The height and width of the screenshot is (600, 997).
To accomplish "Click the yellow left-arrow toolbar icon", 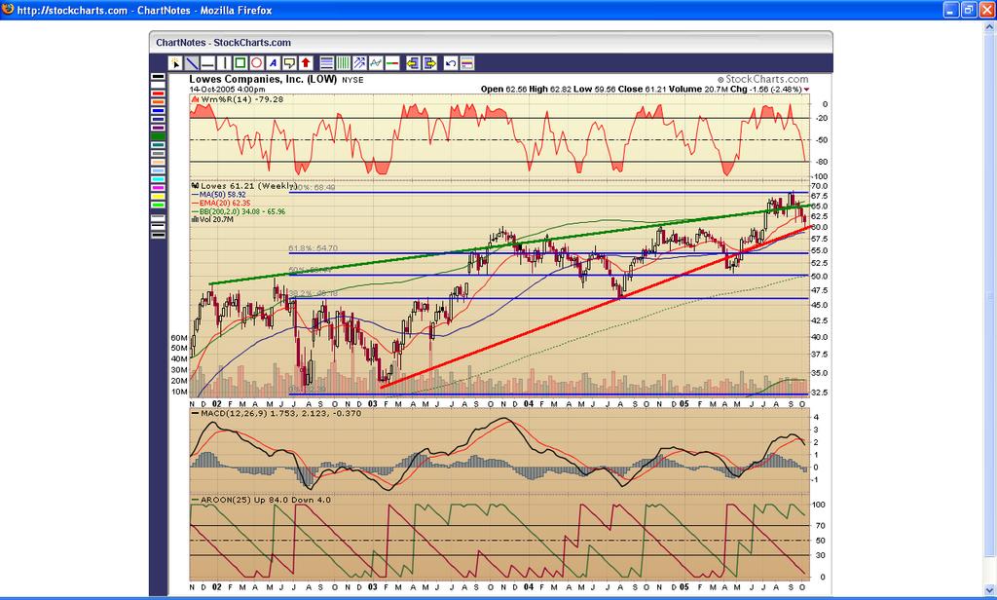I will click(x=413, y=63).
